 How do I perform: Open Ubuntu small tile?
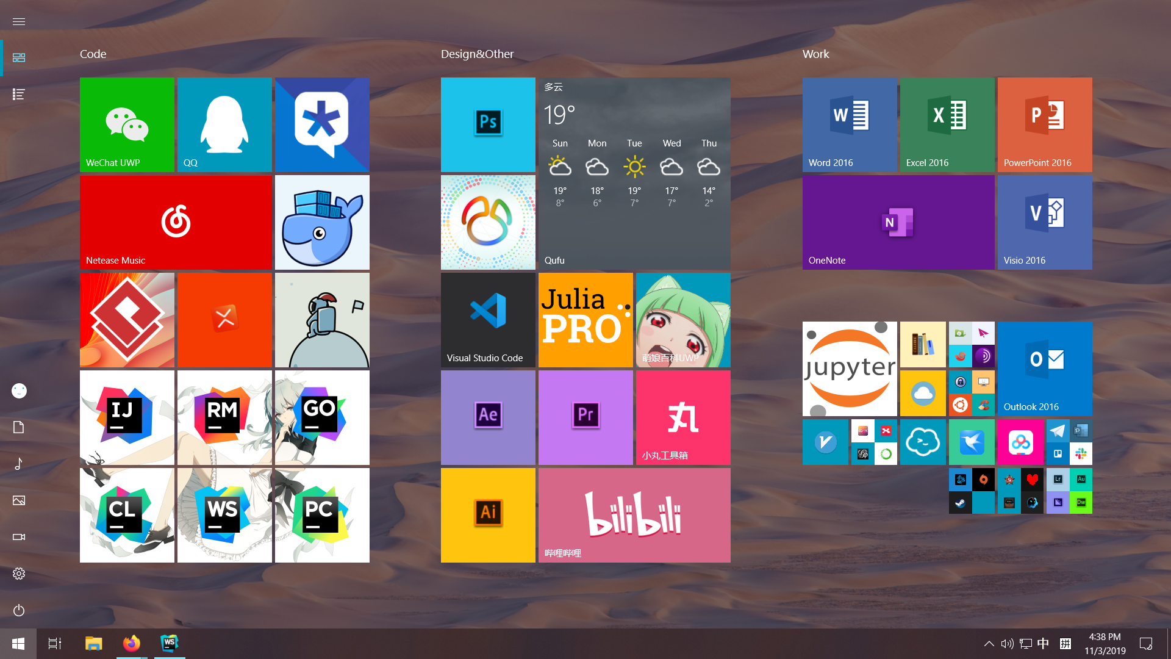(960, 405)
